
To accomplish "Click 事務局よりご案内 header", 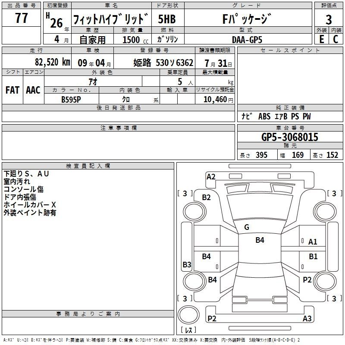I will pos(88,314).
